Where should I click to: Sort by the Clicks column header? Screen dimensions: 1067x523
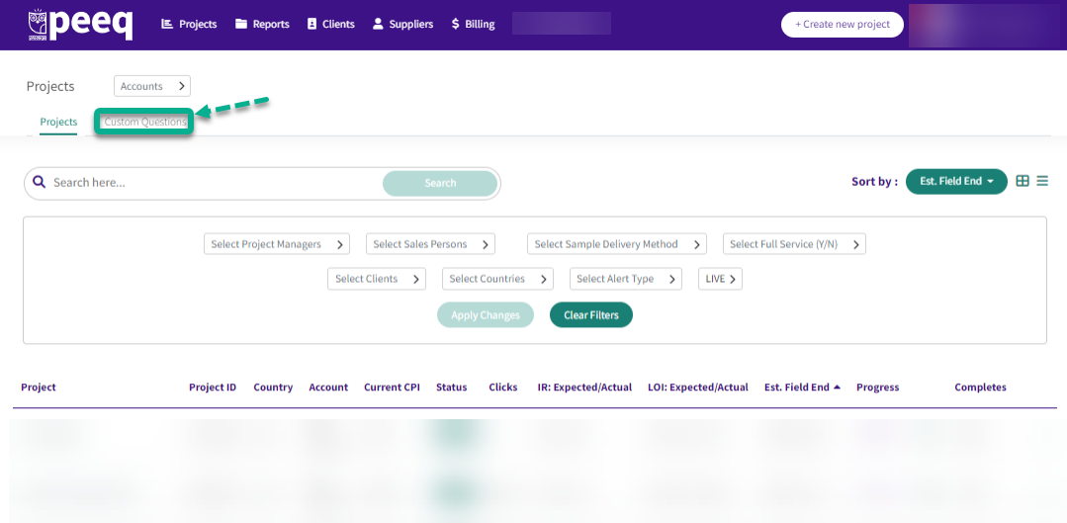click(x=503, y=387)
